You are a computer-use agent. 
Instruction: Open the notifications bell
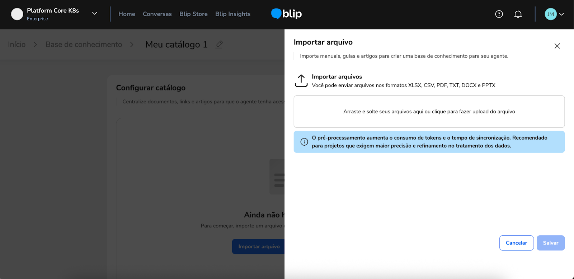pyautogui.click(x=518, y=14)
